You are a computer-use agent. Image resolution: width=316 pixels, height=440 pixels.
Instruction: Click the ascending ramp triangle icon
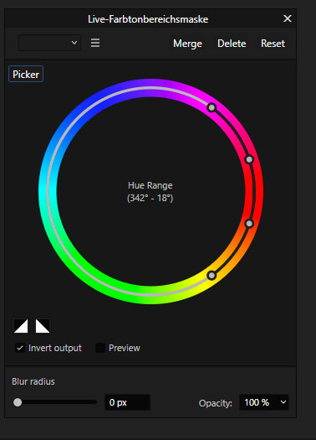tap(21, 326)
